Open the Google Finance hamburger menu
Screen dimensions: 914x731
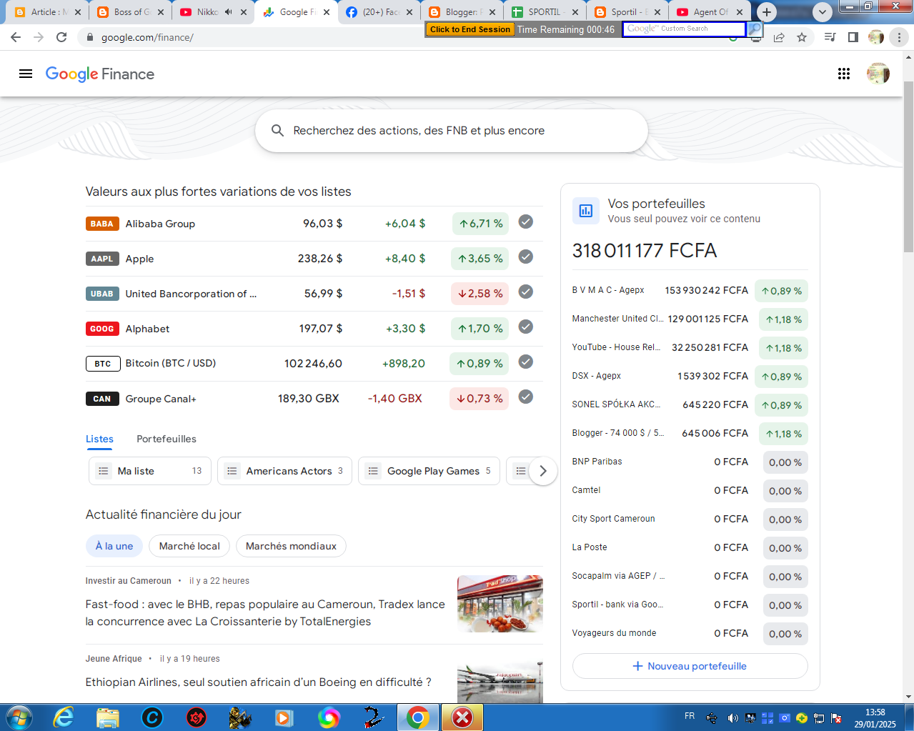pos(26,74)
